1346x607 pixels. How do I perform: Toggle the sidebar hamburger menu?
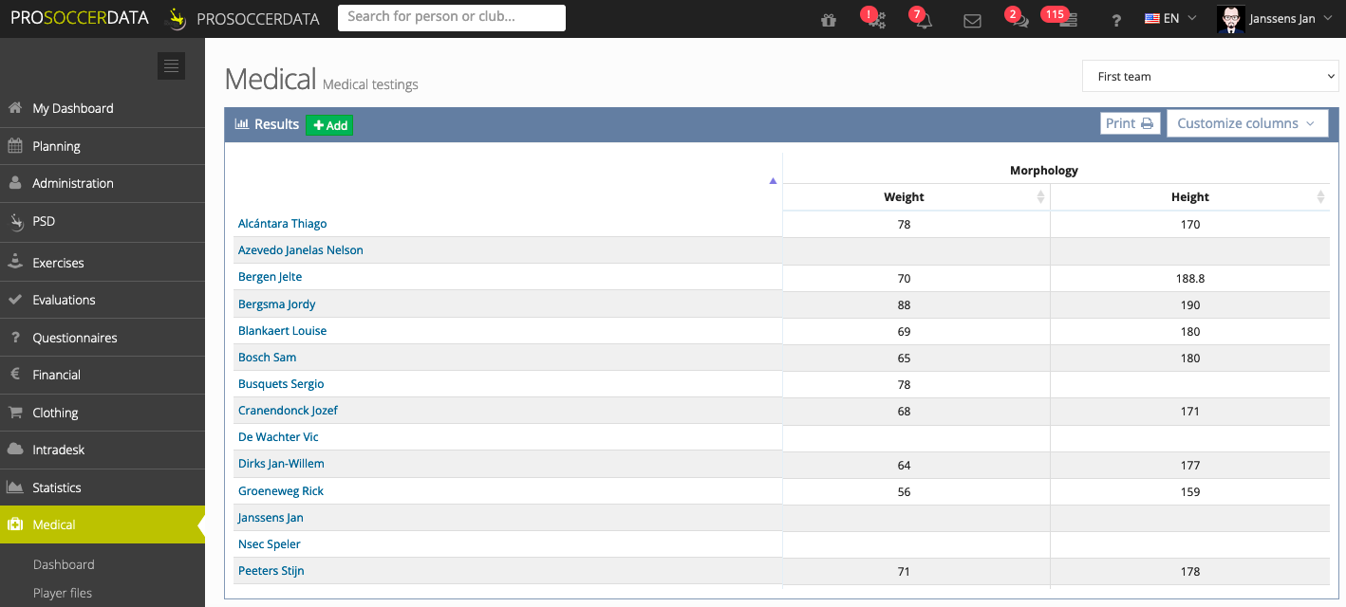pyautogui.click(x=171, y=65)
